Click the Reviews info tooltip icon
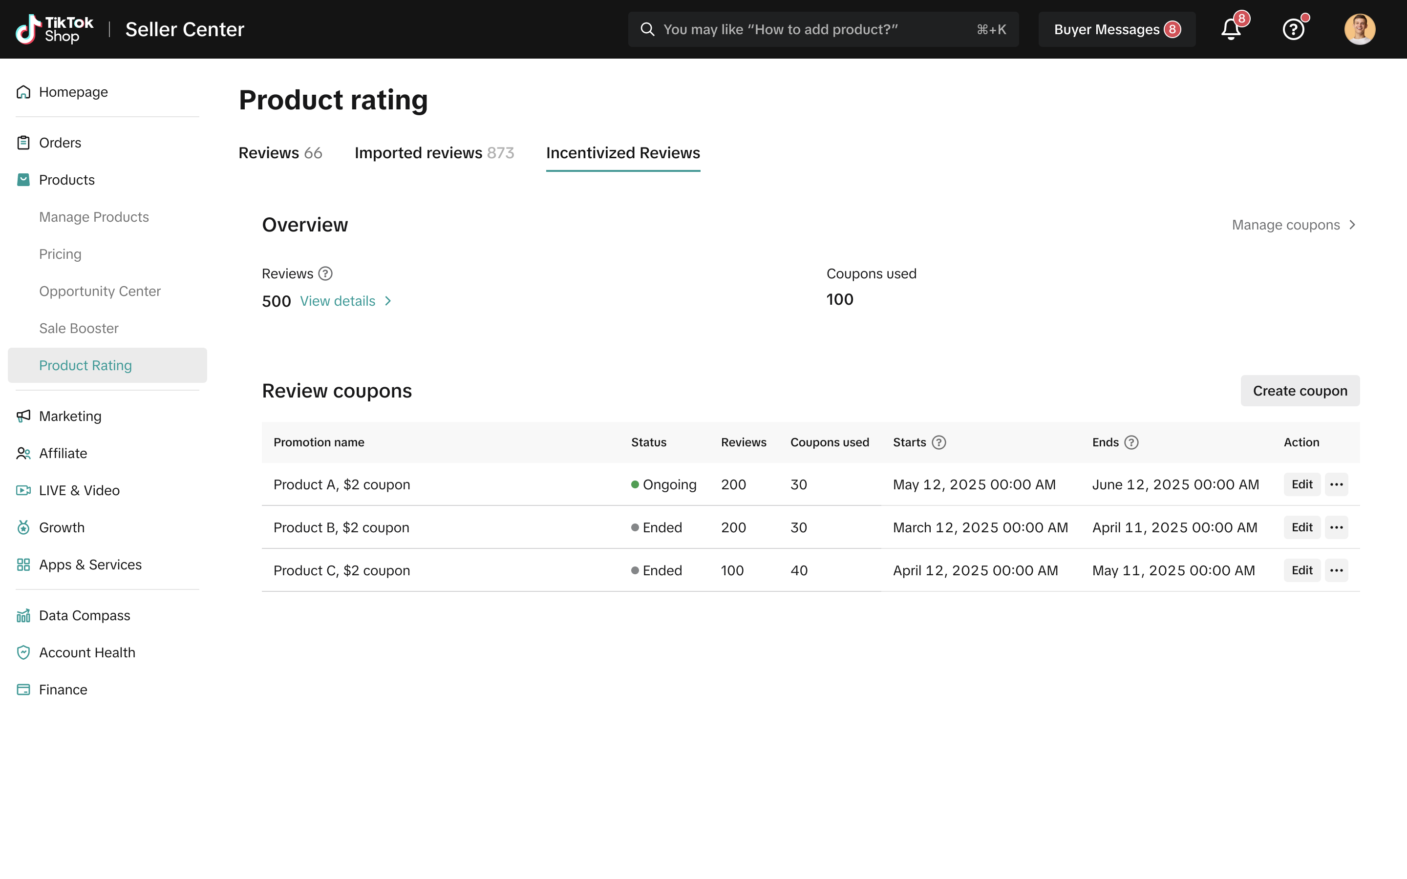This screenshot has height=879, width=1407. (x=325, y=273)
